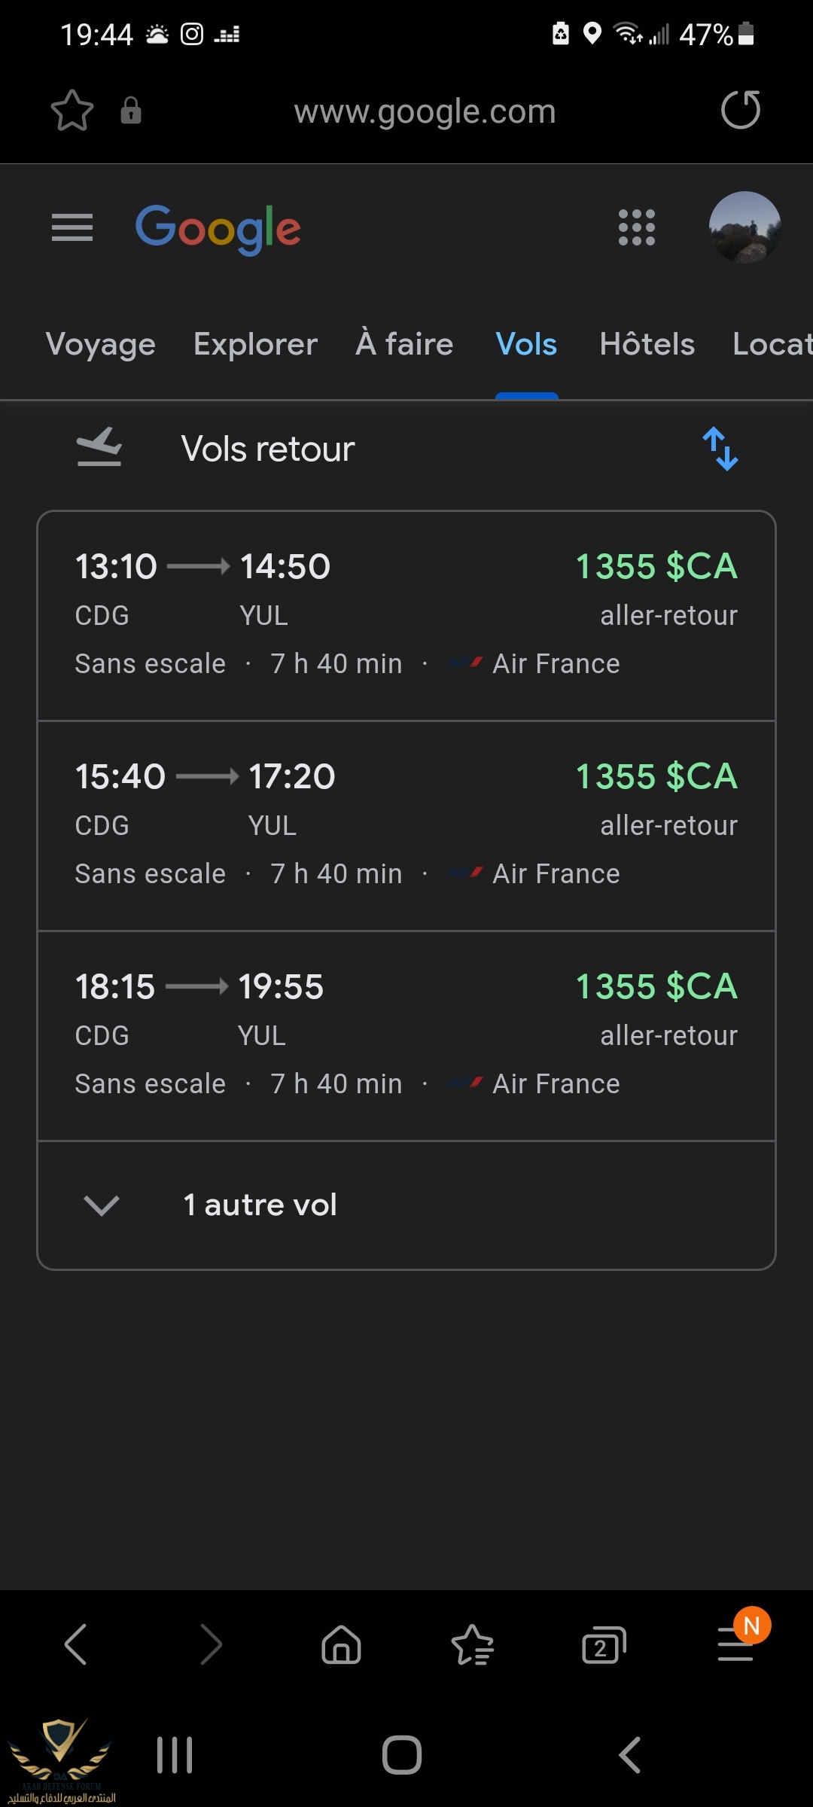The width and height of the screenshot is (813, 1807).
Task: Choose the 18:15 to 19:55 flight
Action: click(x=406, y=1036)
